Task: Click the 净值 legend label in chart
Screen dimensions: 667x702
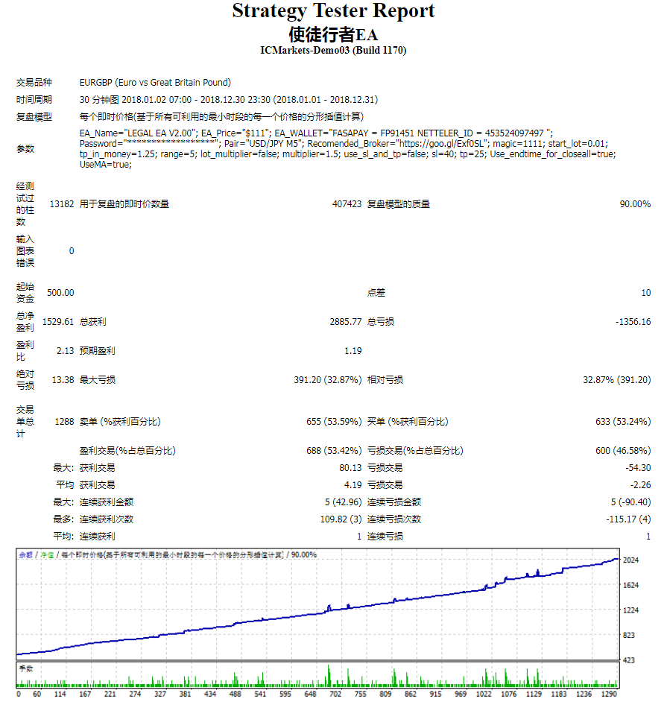Action: point(47,554)
